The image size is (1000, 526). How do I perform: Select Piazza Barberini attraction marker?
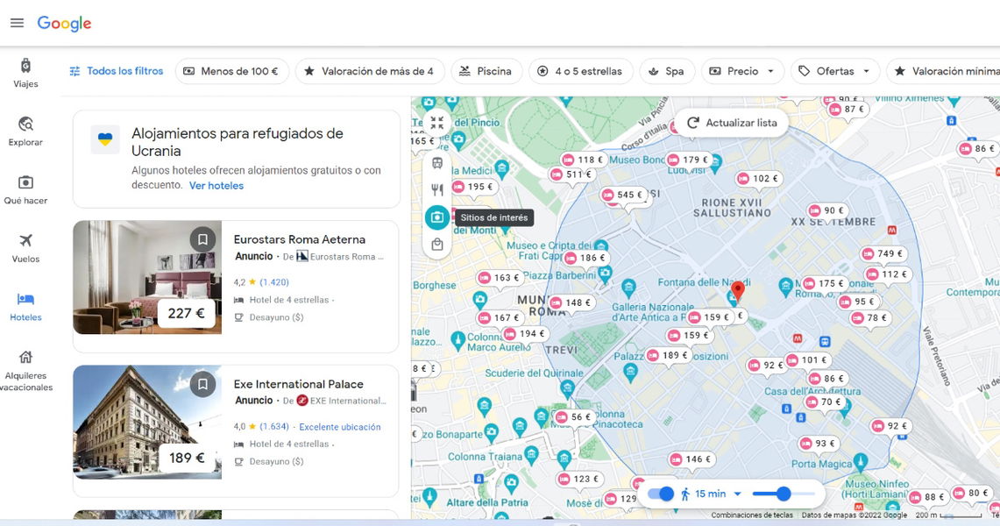606,274
